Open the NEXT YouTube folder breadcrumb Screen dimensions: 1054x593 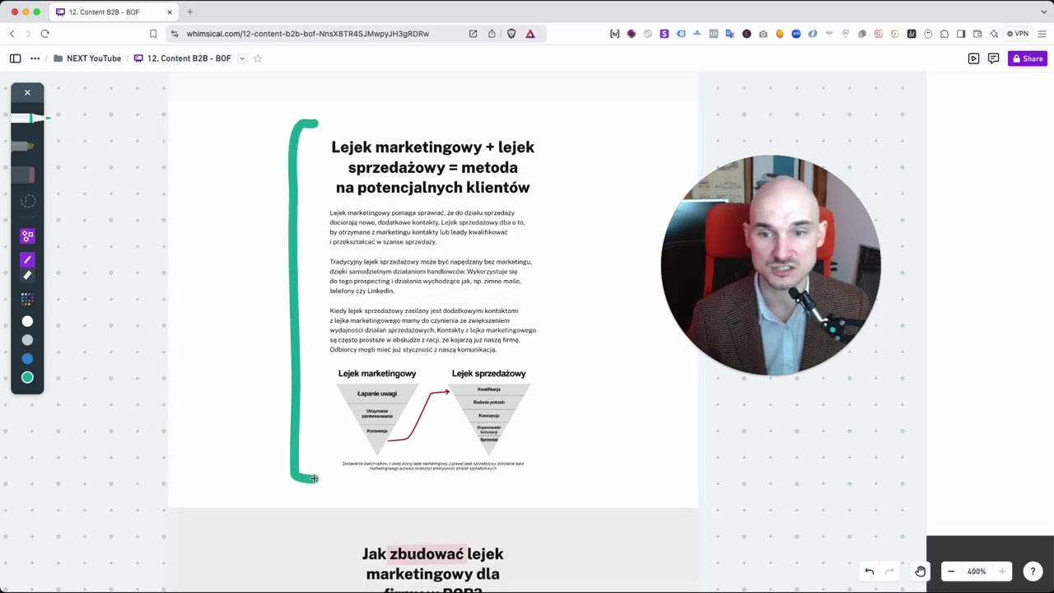click(x=87, y=58)
